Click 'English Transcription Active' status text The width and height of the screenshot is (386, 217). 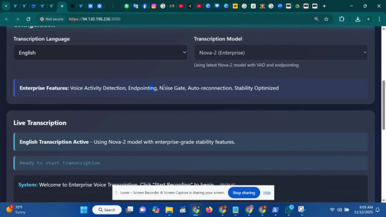click(x=54, y=142)
